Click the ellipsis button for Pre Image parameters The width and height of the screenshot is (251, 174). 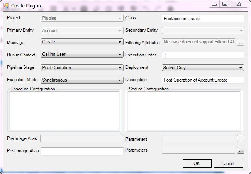[x=241, y=138]
